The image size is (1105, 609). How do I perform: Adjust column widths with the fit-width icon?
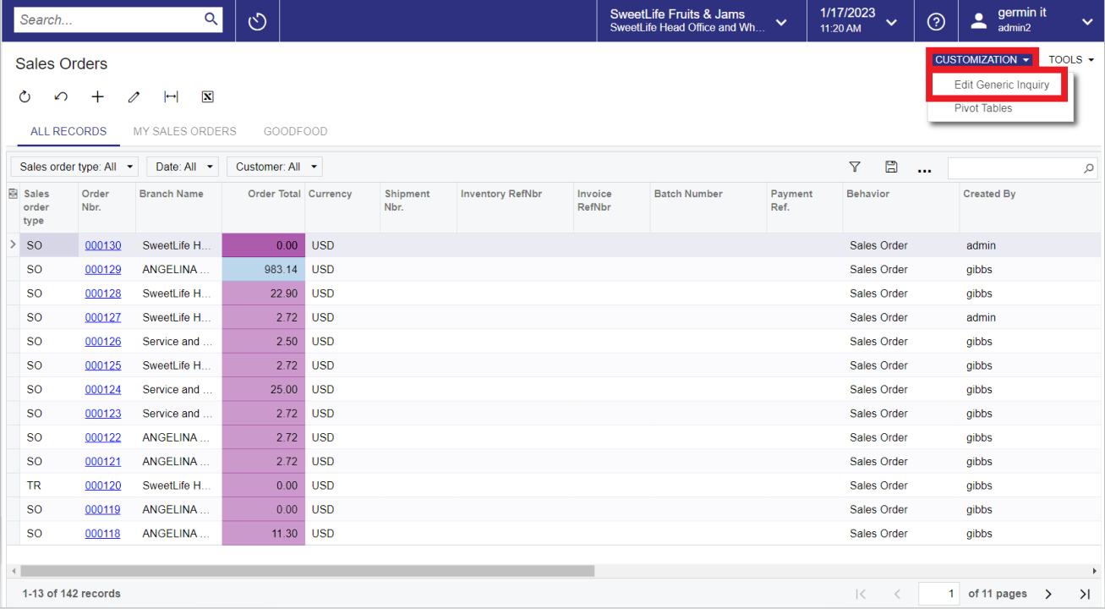[x=171, y=96]
